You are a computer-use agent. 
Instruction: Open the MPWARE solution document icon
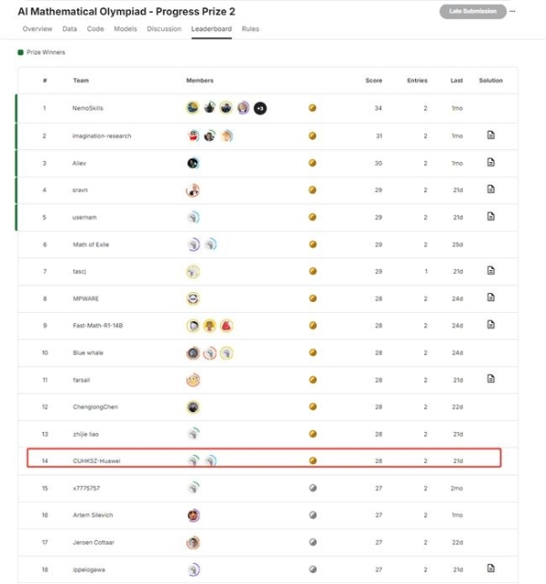[490, 297]
